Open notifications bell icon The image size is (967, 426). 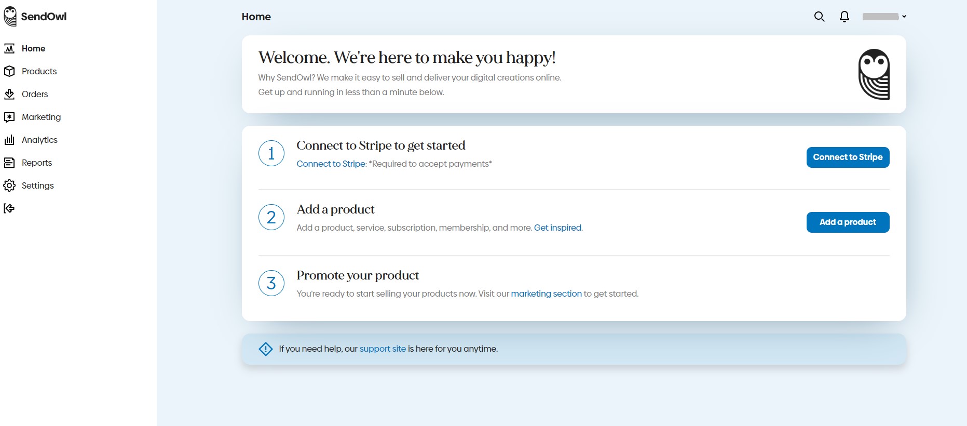845,17
